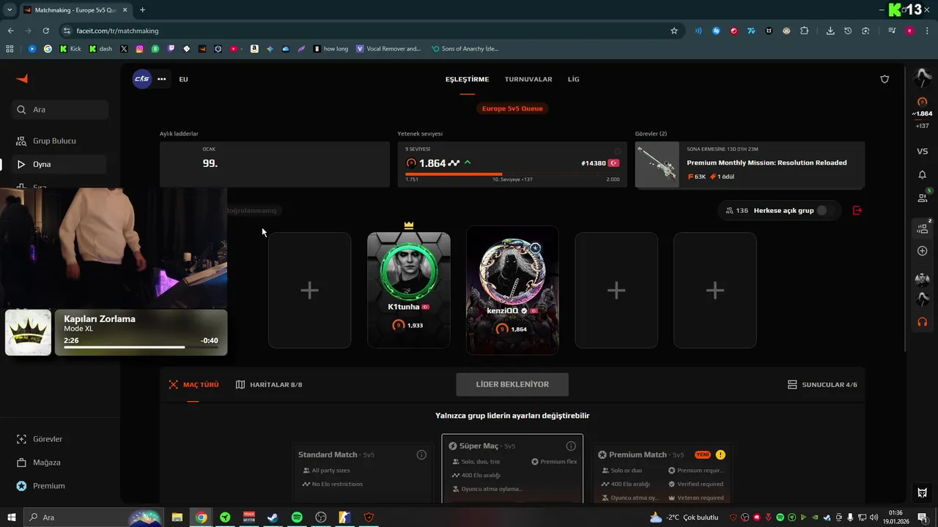
Task: Click the plus circle in right sidebar
Action: point(923,251)
